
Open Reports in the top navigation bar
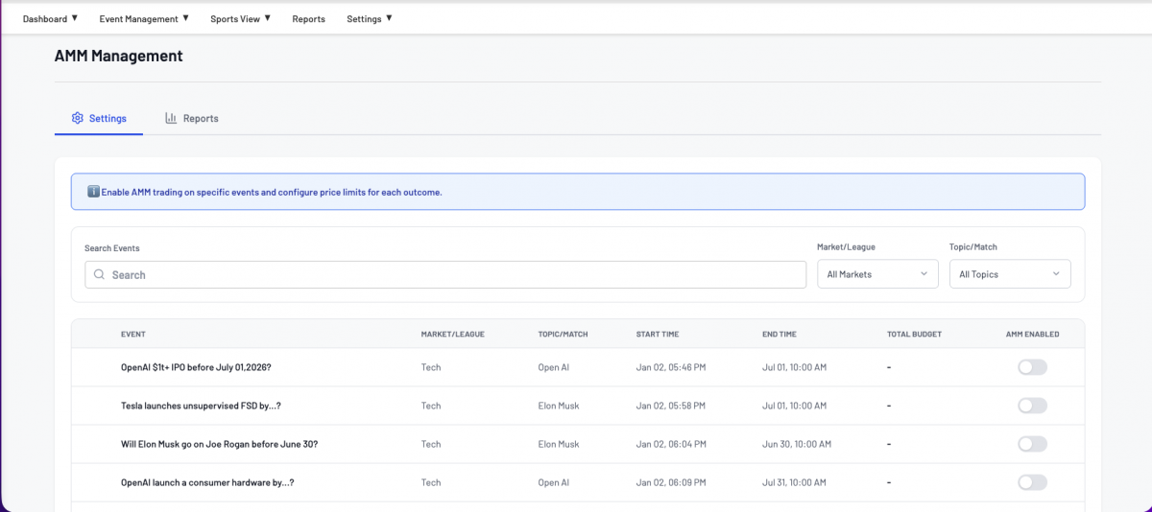(x=308, y=19)
